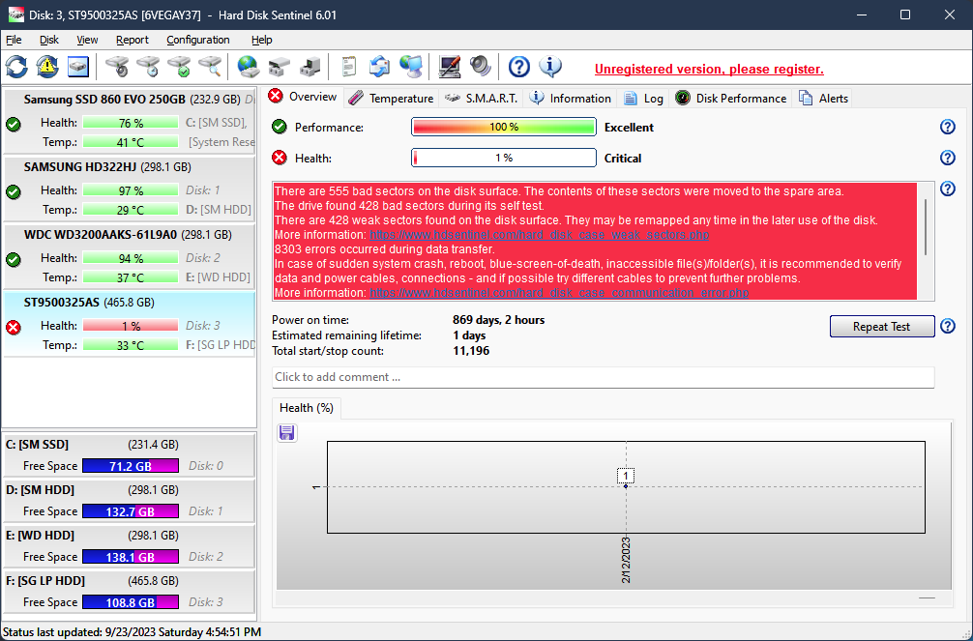This screenshot has height=641, width=973.
Task: Open the Disk menu
Action: point(49,40)
